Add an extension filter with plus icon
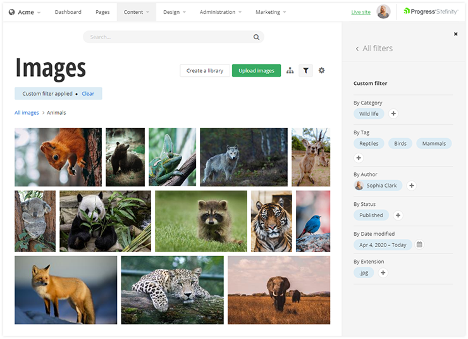The width and height of the screenshot is (468, 339). tap(383, 272)
